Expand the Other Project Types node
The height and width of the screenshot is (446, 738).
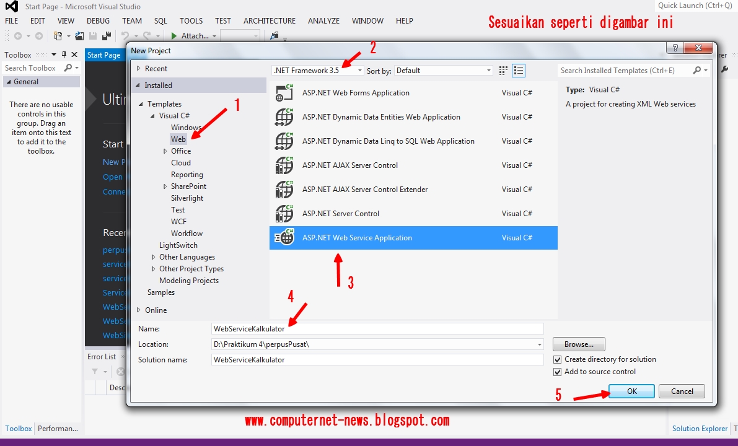[153, 269]
